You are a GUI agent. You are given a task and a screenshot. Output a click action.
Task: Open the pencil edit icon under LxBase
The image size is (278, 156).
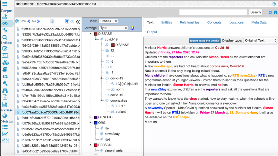point(5,49)
